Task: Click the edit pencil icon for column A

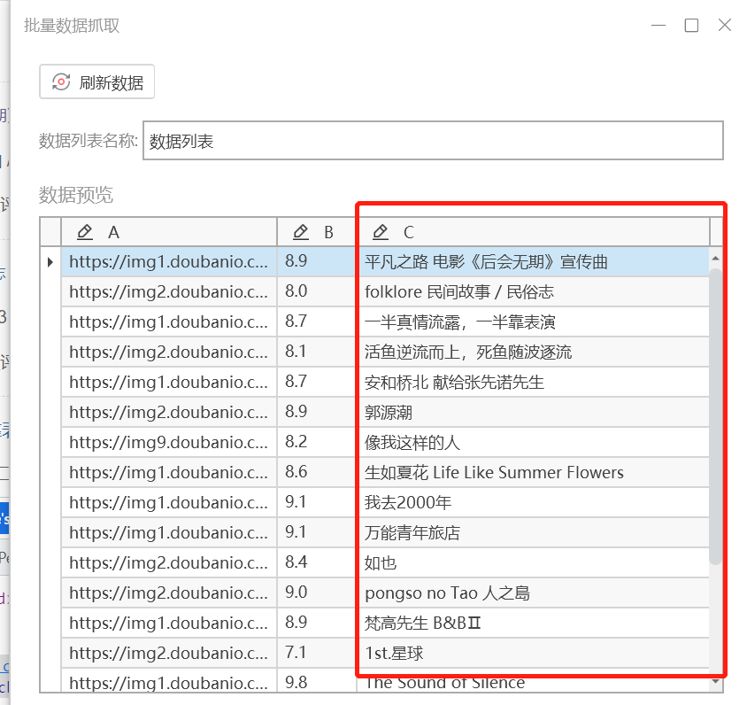Action: tap(85, 232)
